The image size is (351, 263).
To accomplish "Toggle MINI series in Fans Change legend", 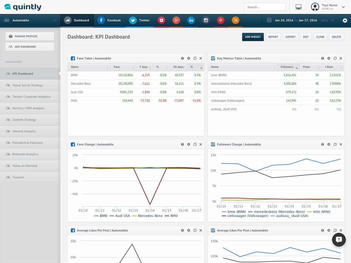I will 171,216.
